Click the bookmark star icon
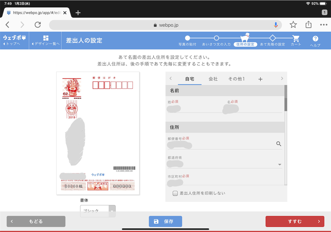The height and width of the screenshot is (232, 331). [293, 25]
